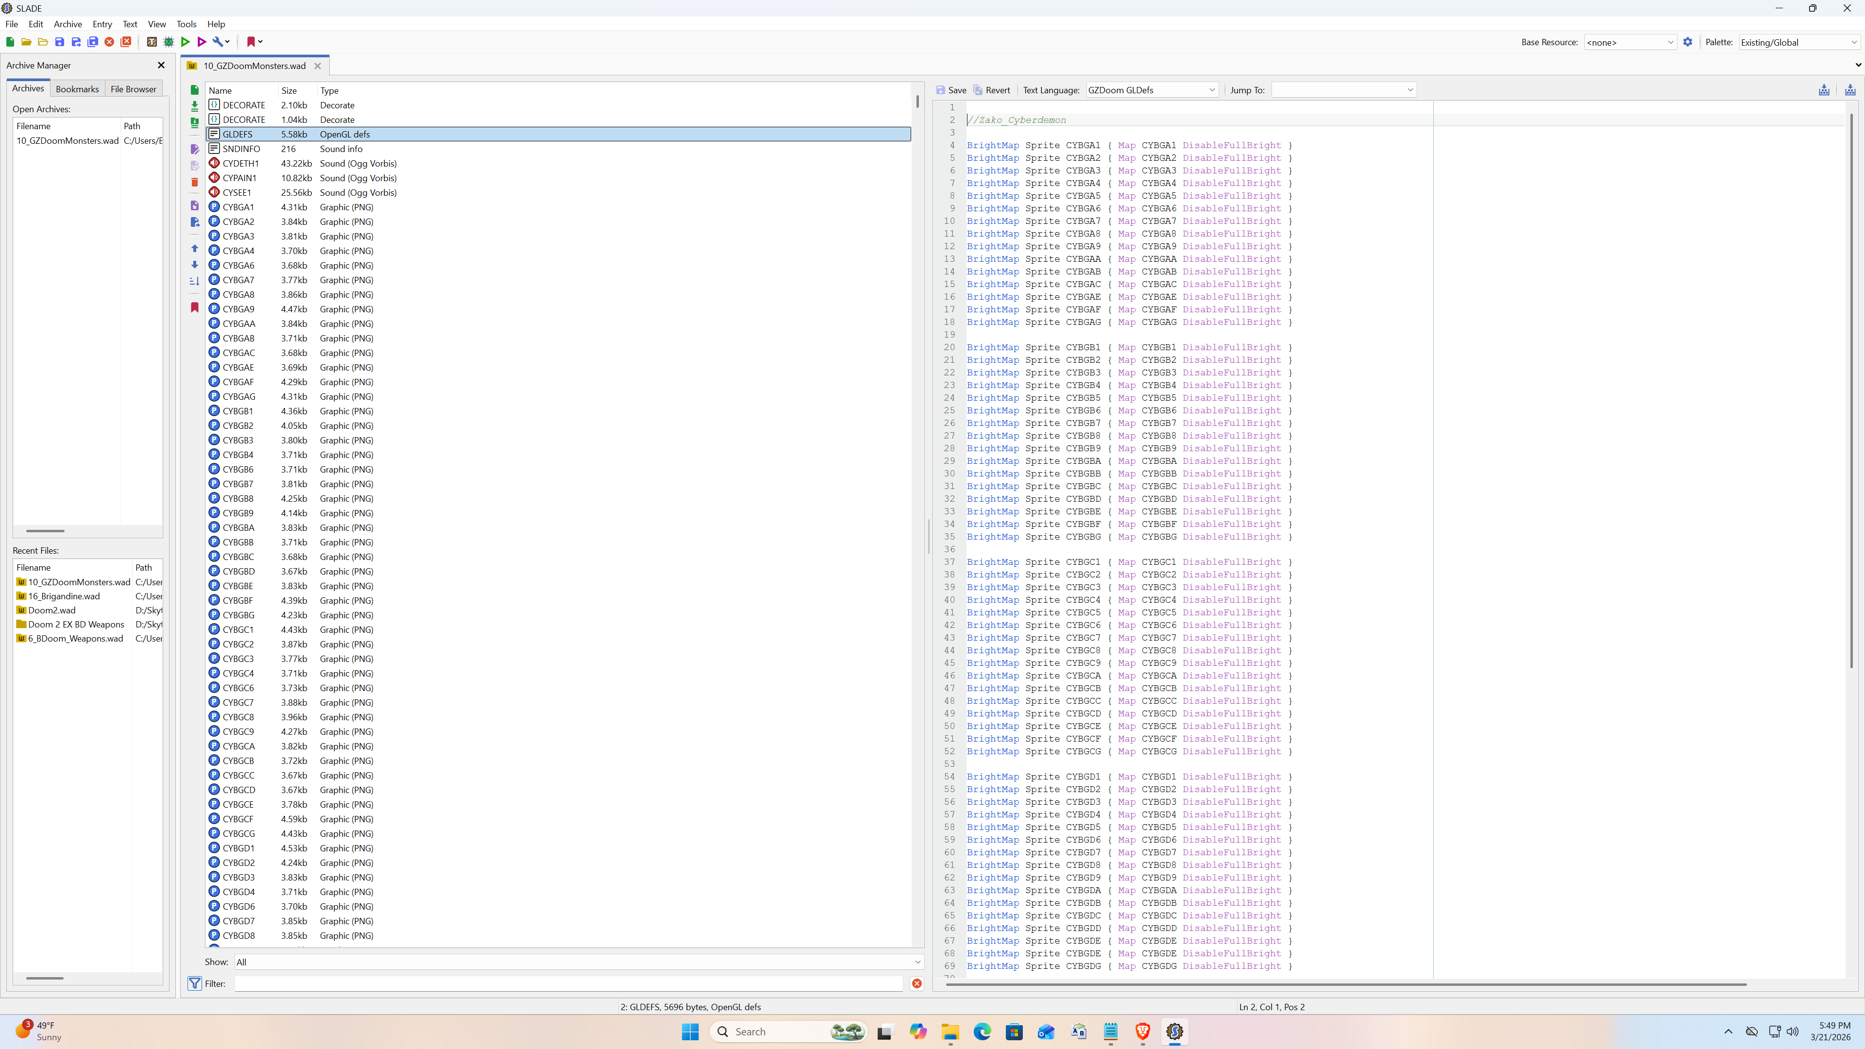Switch to the File Browser tab

point(133,89)
